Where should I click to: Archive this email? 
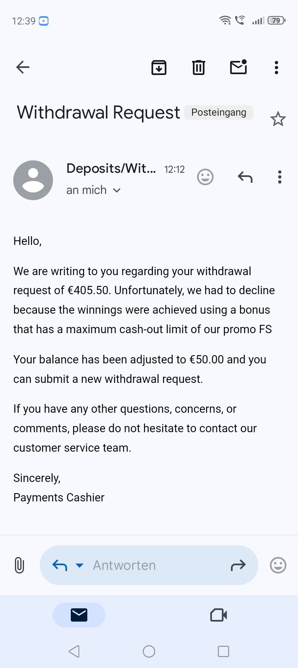tap(159, 67)
